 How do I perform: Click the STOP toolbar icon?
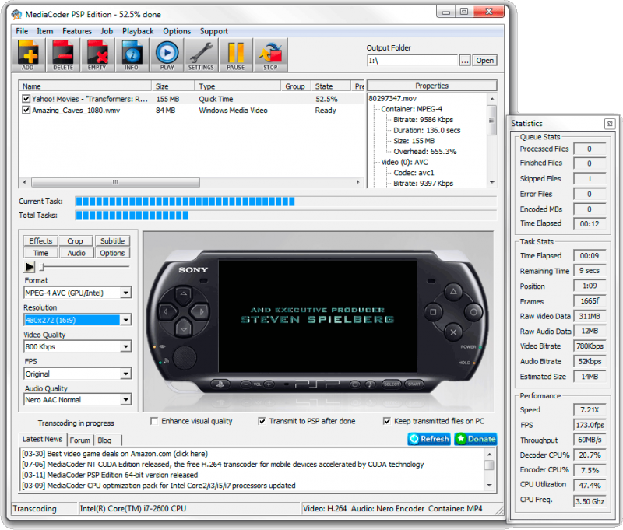point(270,55)
